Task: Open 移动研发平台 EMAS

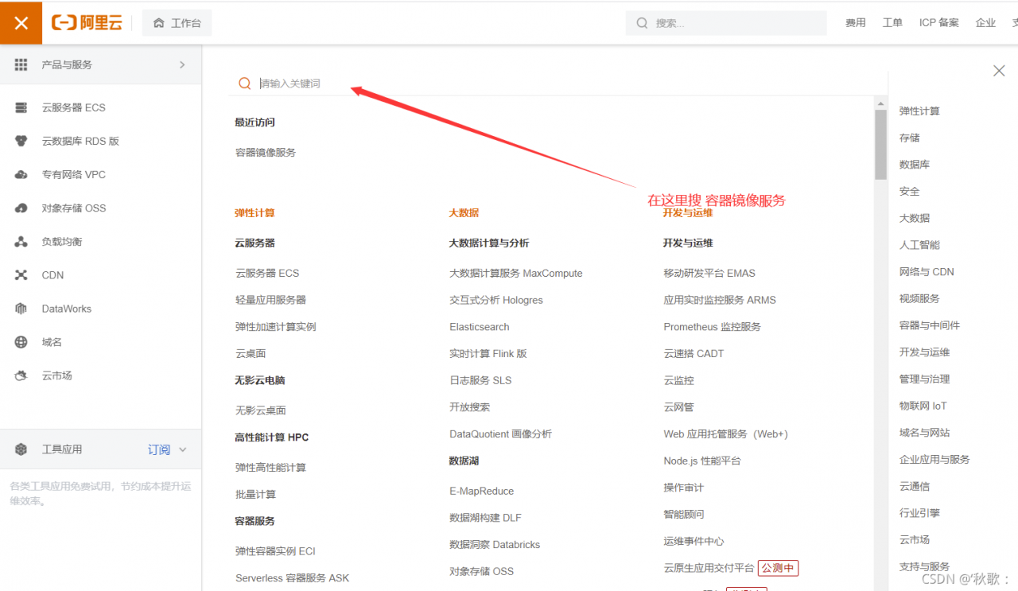Action: [709, 273]
